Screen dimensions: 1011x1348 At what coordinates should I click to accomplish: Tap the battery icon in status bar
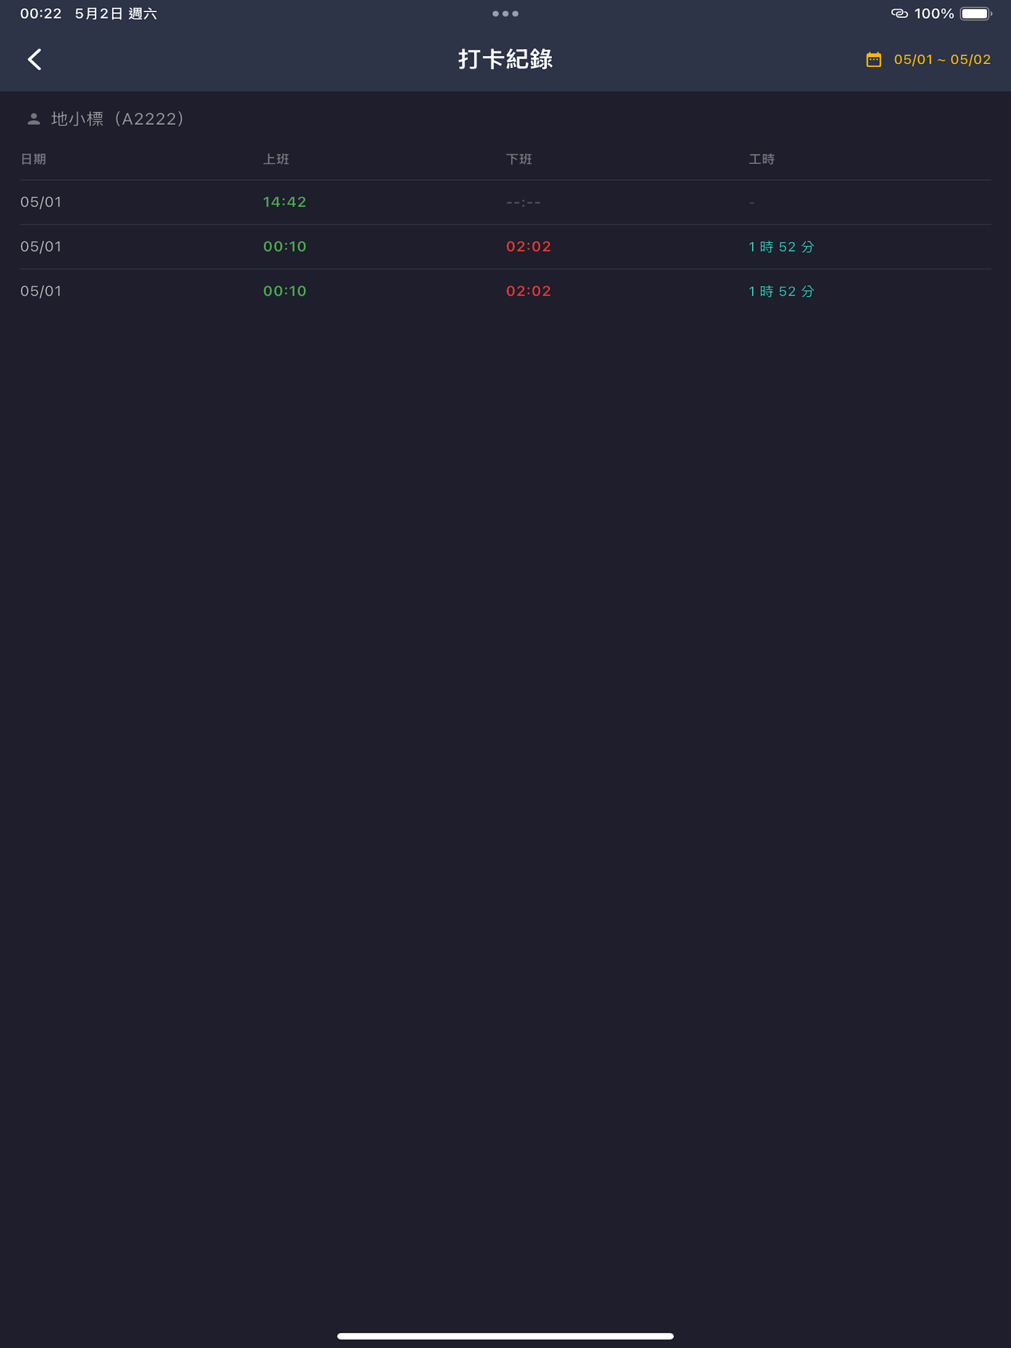click(976, 13)
